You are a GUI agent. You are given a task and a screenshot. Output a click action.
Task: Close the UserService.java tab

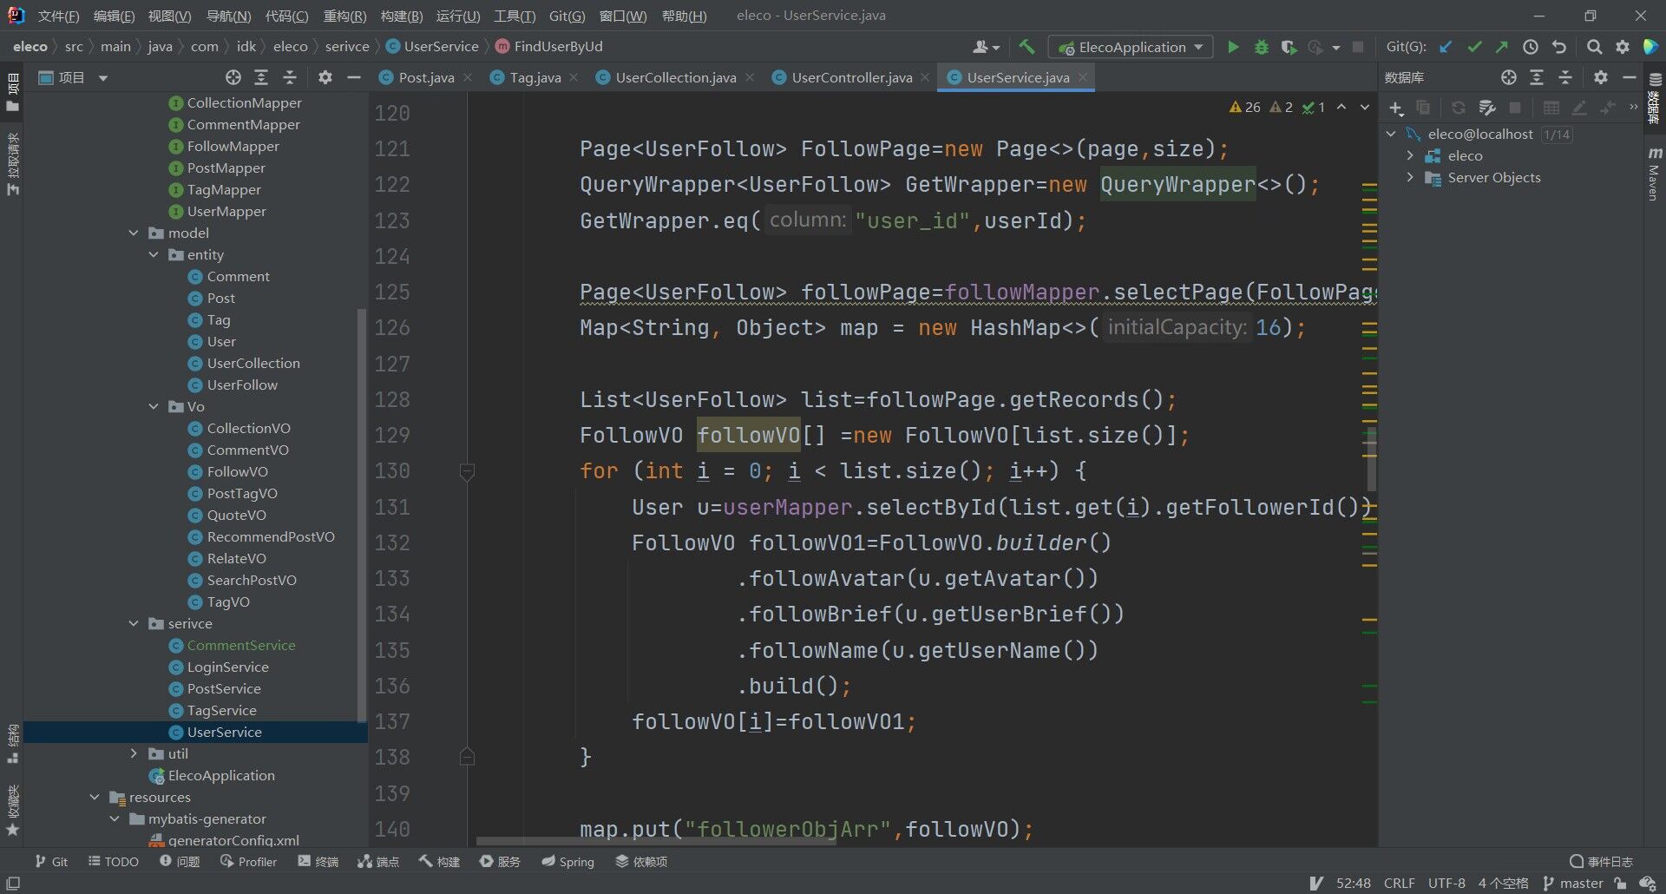1082,77
